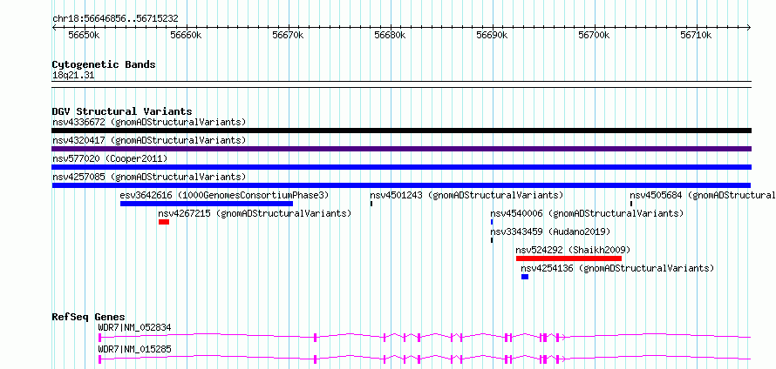
Task: Click the first exon of WDR7 NM_015285
Action: tap(100, 359)
